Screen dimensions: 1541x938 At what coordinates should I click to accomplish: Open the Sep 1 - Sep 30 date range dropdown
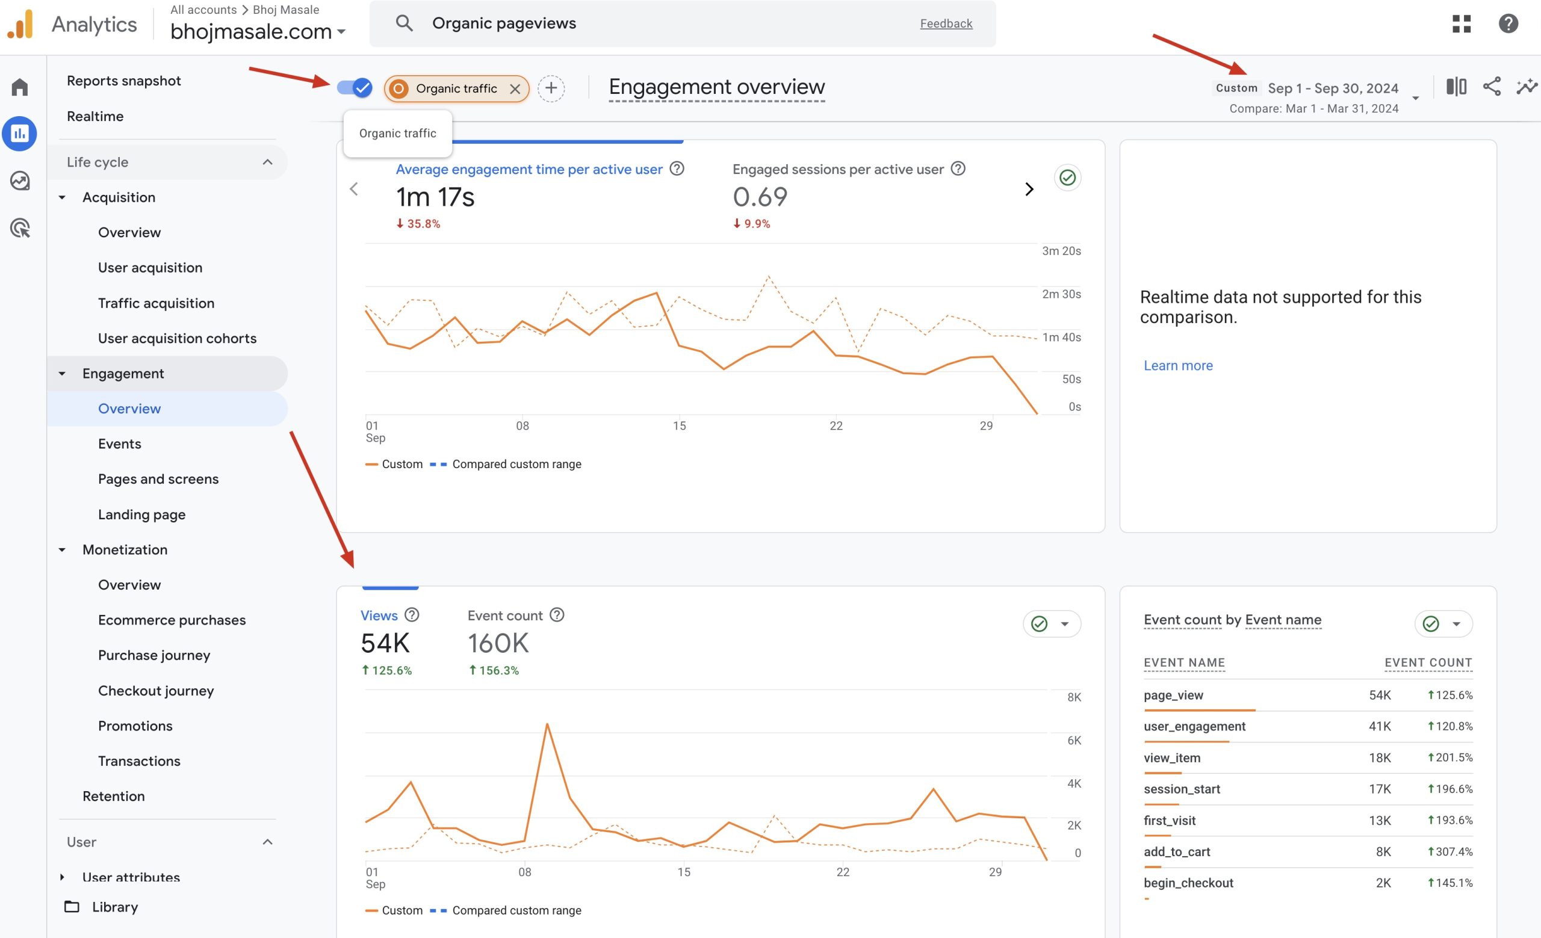1333,88
